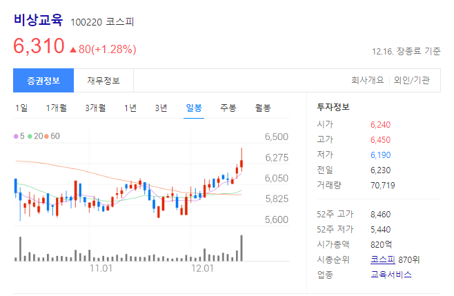Open the 코스피 market ranking link
The image size is (454, 296).
[383, 259]
